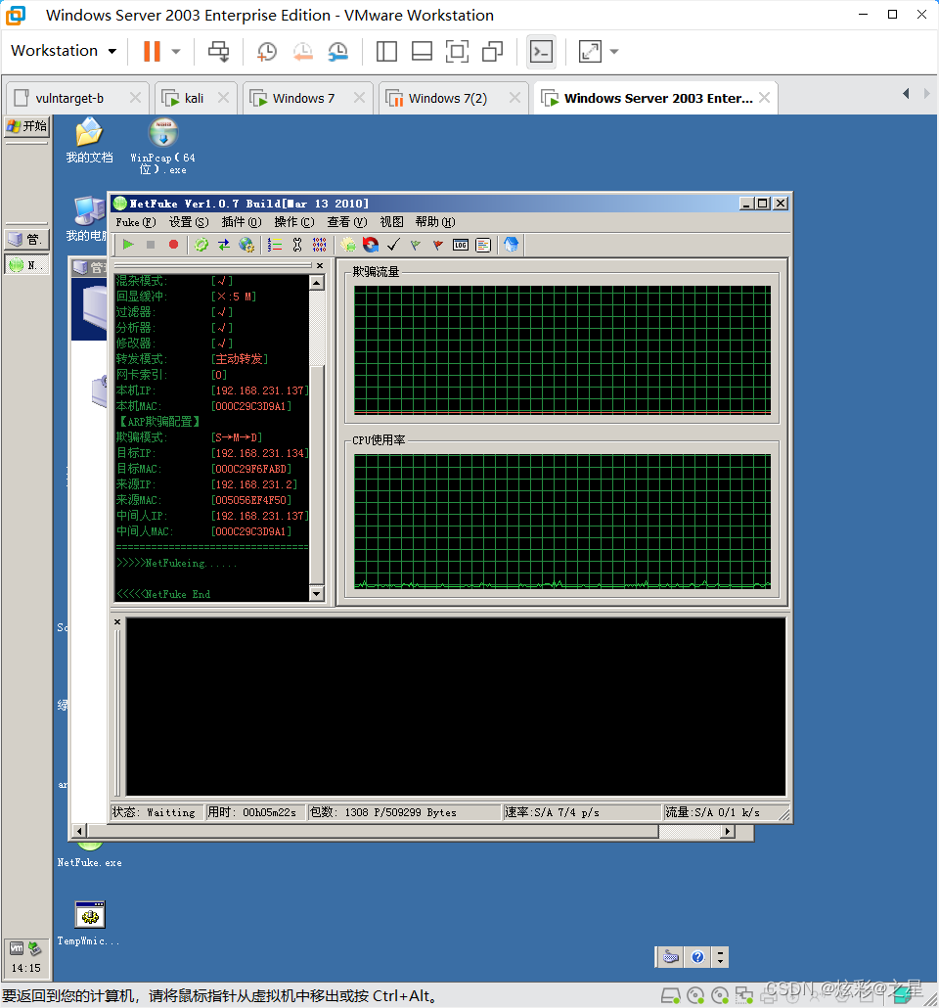Expand the power options arrow beside pause
The image size is (939, 1008).
click(176, 52)
